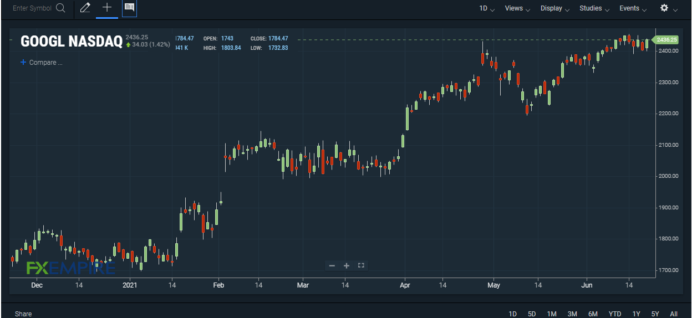The image size is (697, 318).
Task: Open the Studies dropdown
Action: pos(594,8)
